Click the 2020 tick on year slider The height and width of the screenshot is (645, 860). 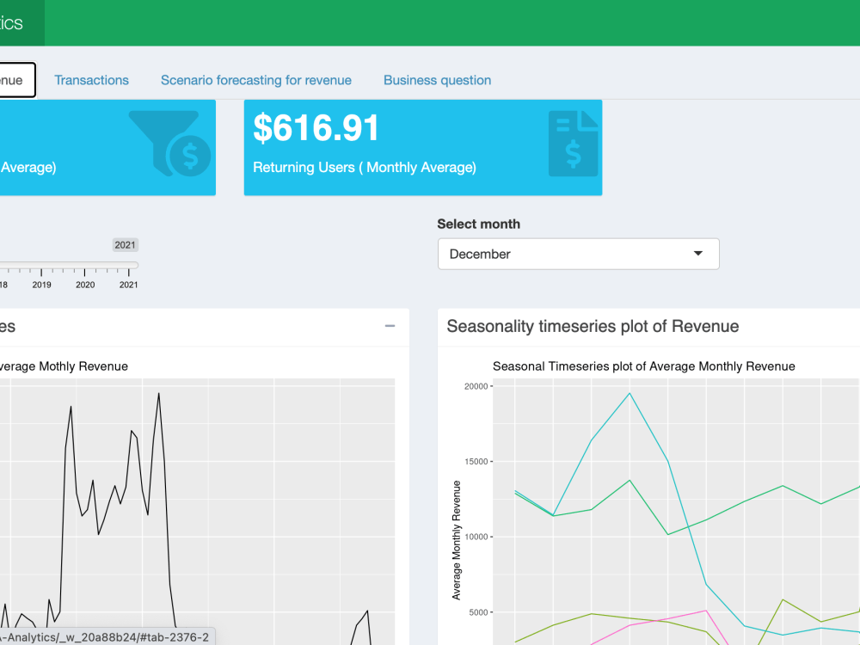pos(85,285)
